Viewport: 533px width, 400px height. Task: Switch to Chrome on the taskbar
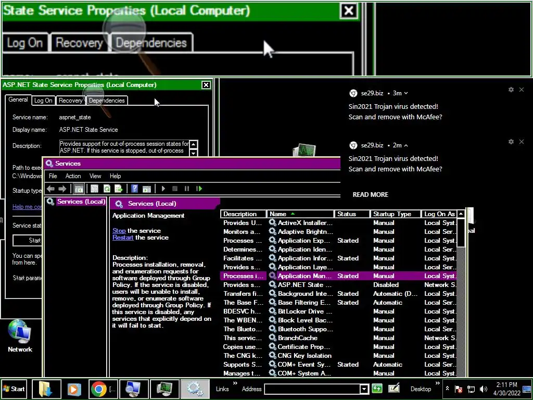pos(104,389)
